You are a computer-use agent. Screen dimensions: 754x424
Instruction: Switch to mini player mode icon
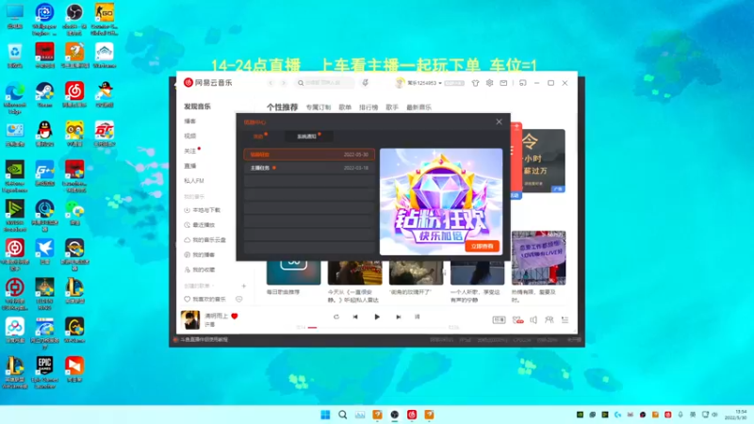523,83
